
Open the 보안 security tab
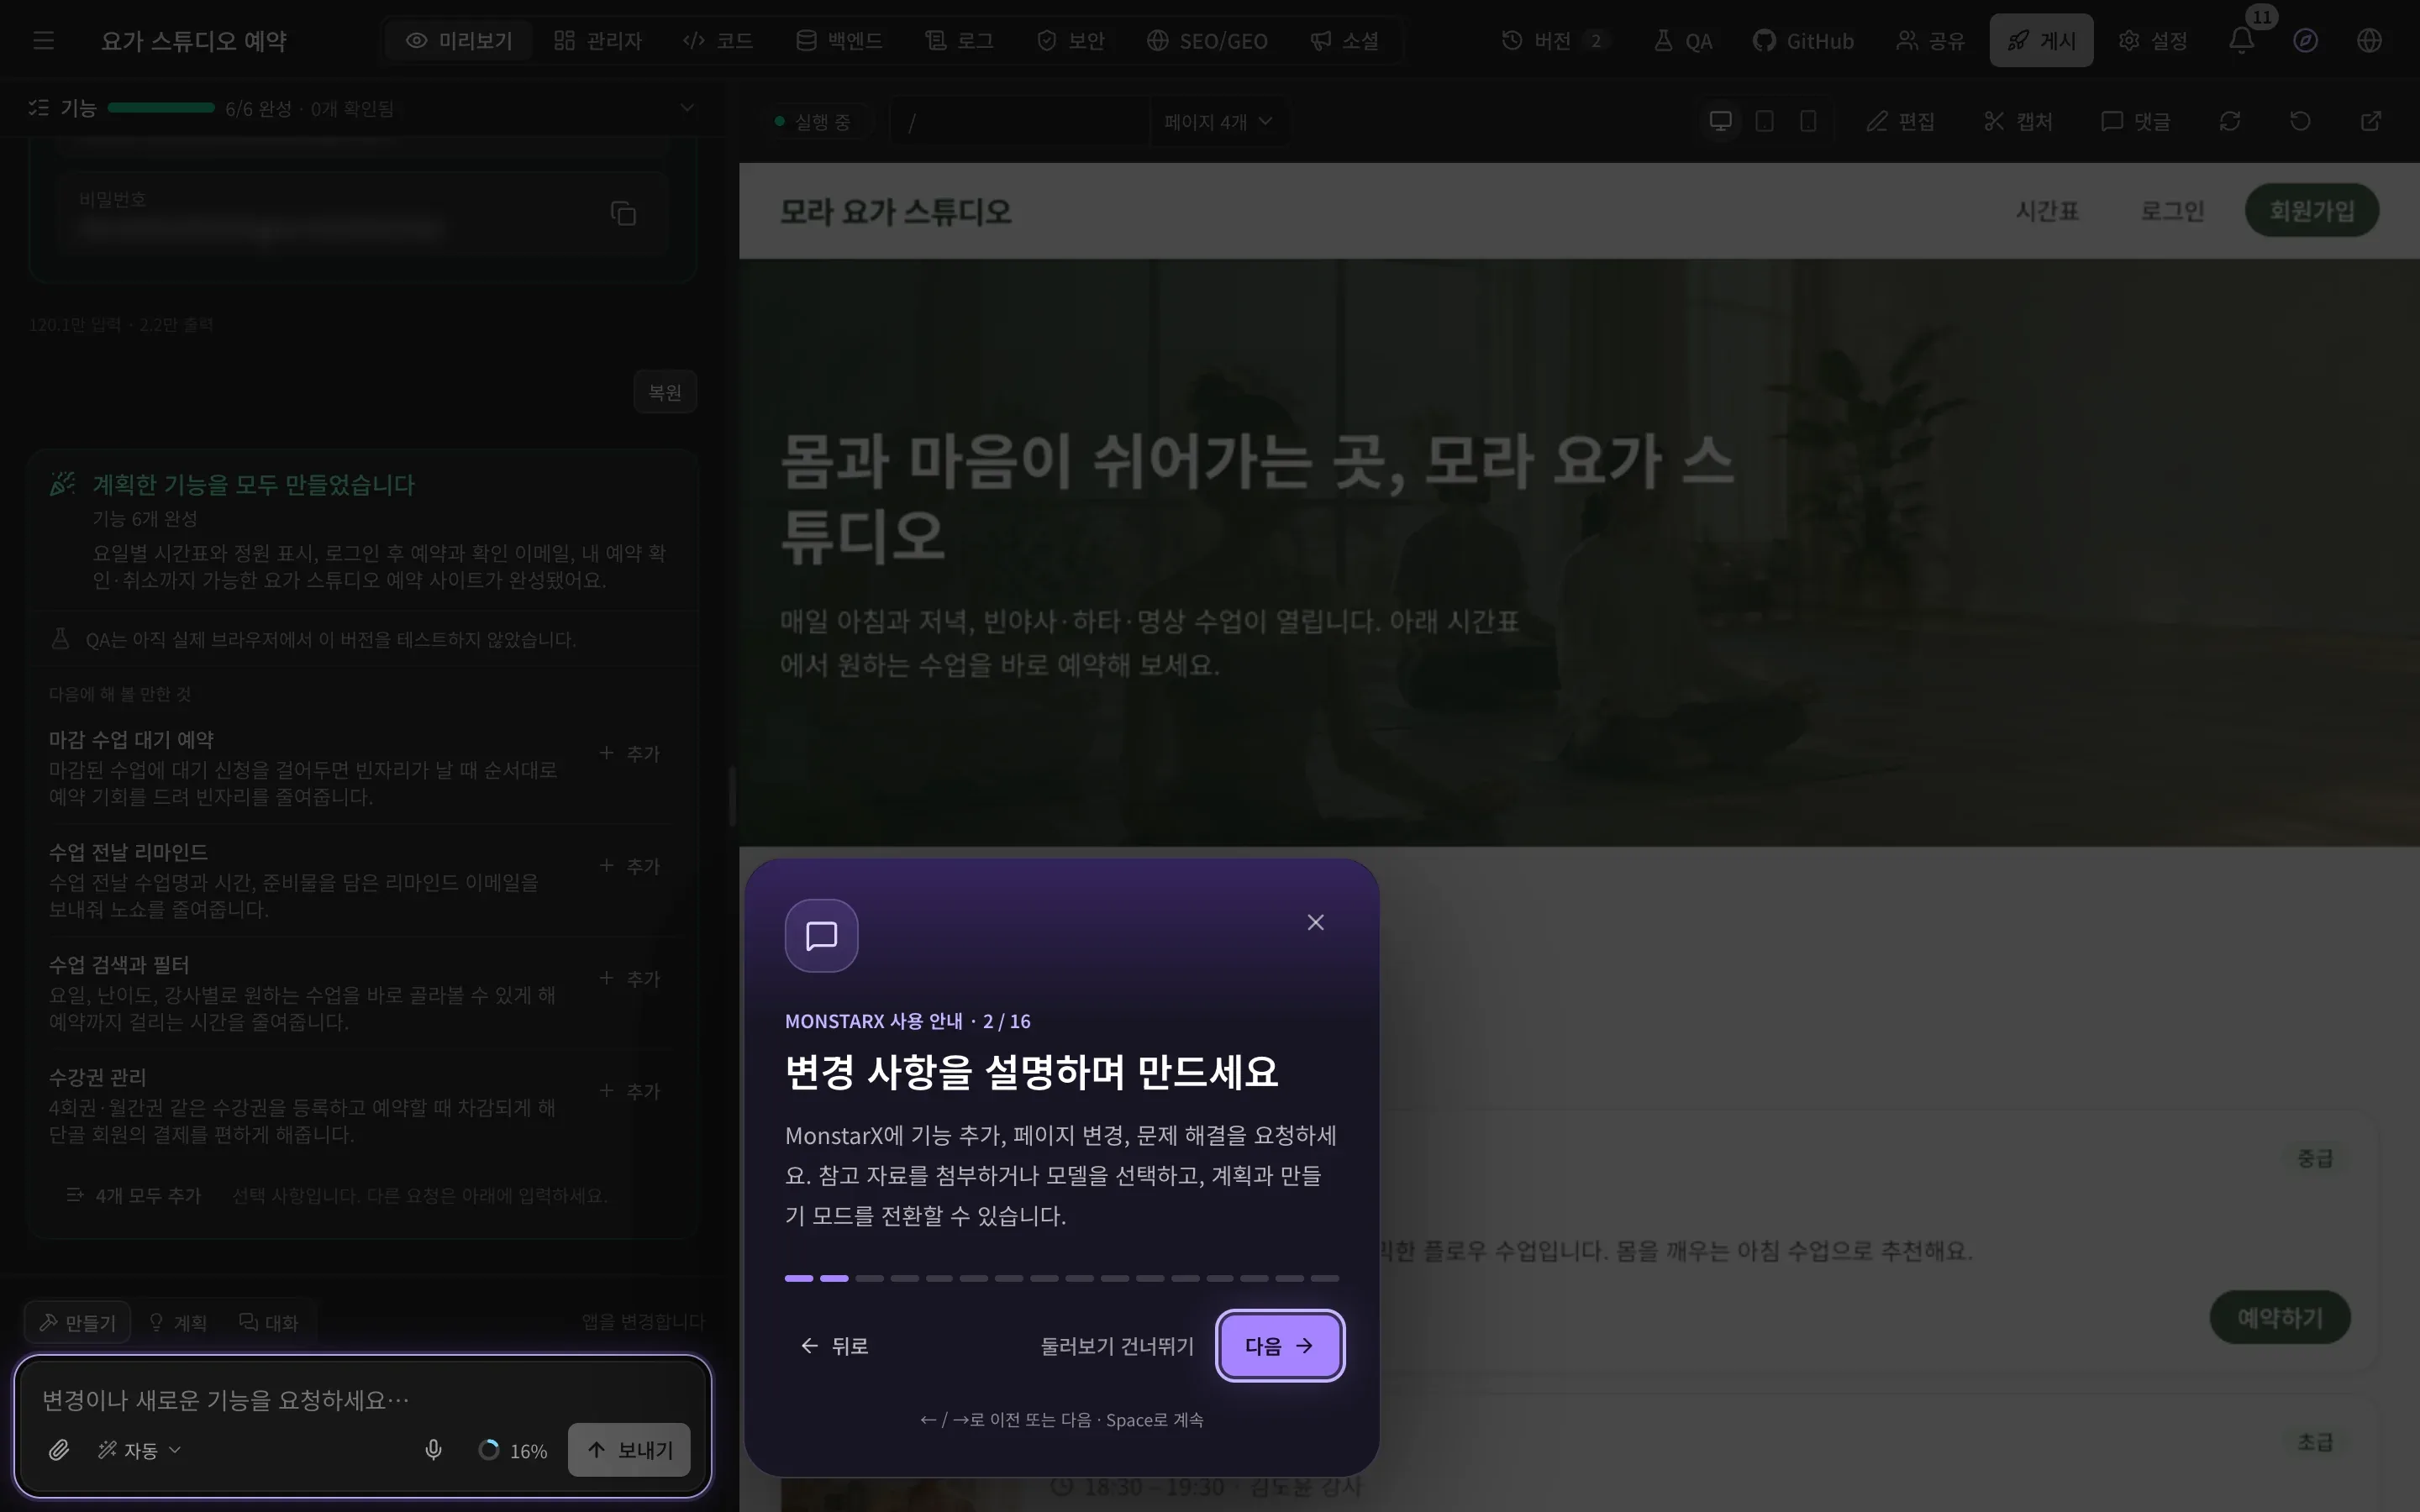pyautogui.click(x=1071, y=40)
